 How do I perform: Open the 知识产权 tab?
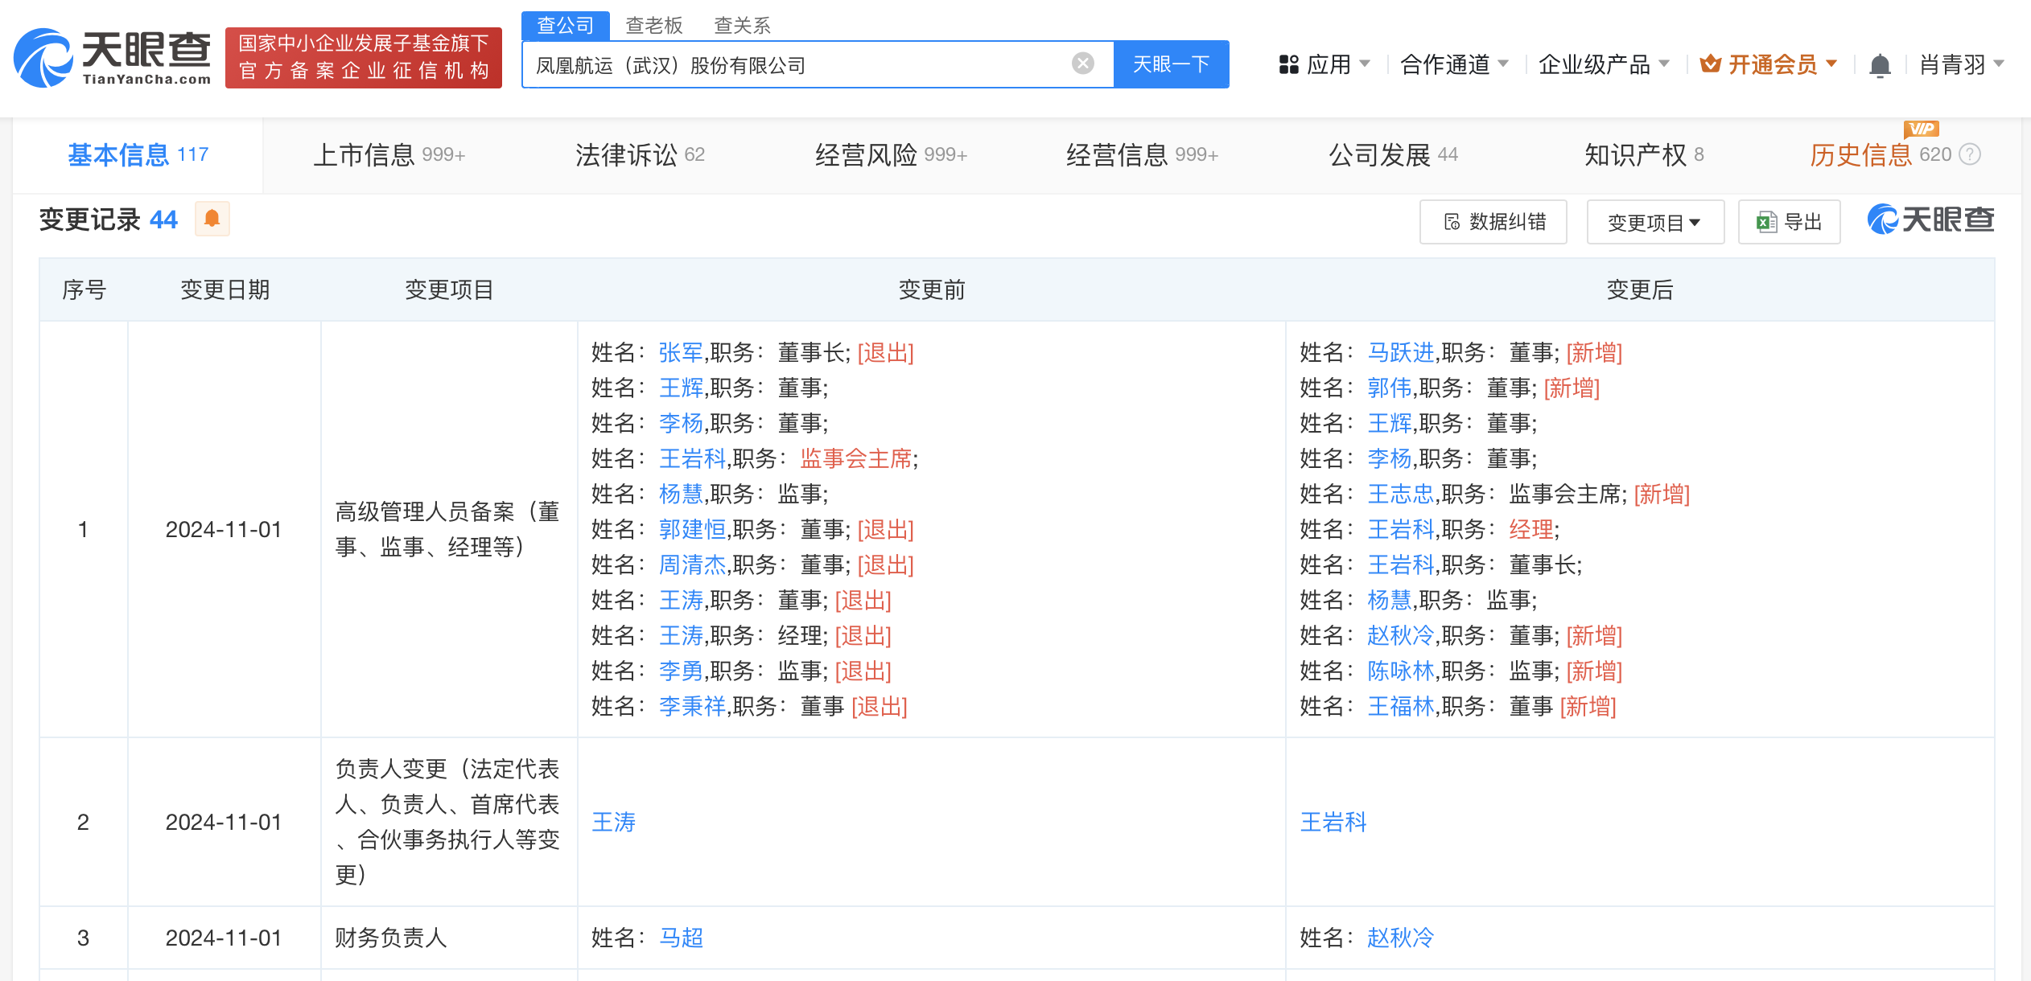(1644, 154)
